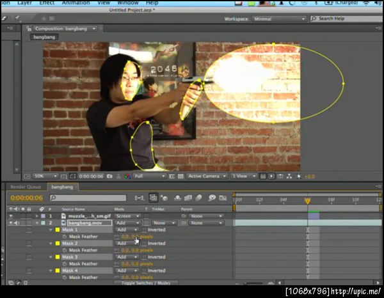Viewport: 384px width, 298px height.
Task: Open composition flowchart icon in viewer
Action: (289, 176)
